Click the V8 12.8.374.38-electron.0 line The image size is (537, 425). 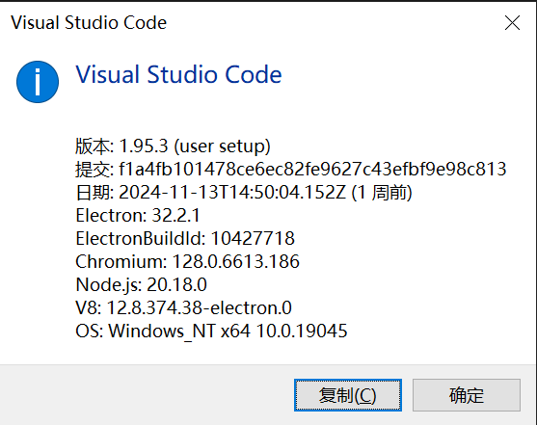(183, 307)
